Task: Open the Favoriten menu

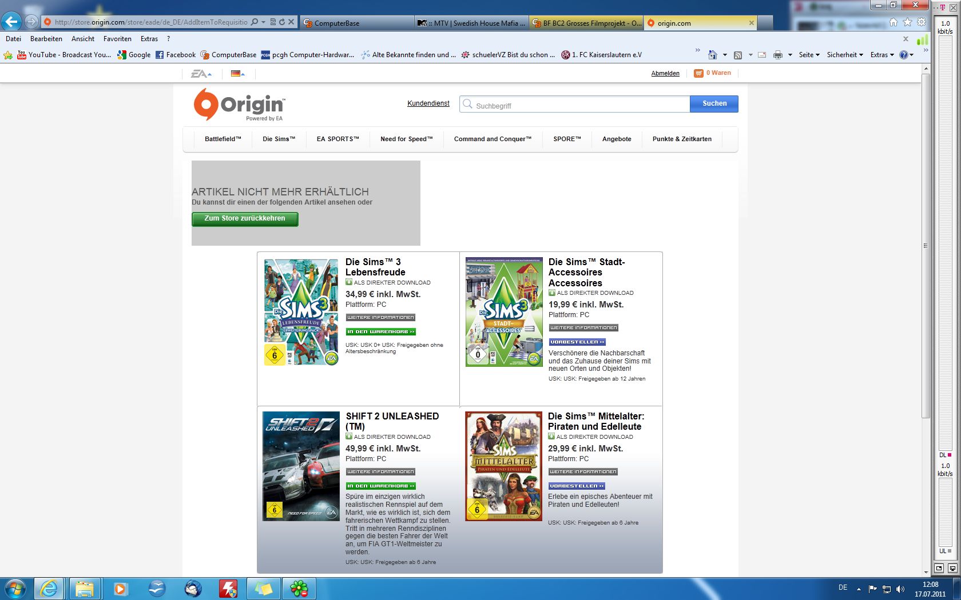Action: tap(117, 39)
